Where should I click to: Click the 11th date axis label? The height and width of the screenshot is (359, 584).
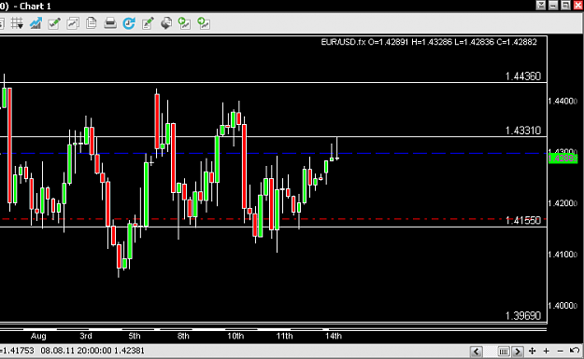[284, 336]
